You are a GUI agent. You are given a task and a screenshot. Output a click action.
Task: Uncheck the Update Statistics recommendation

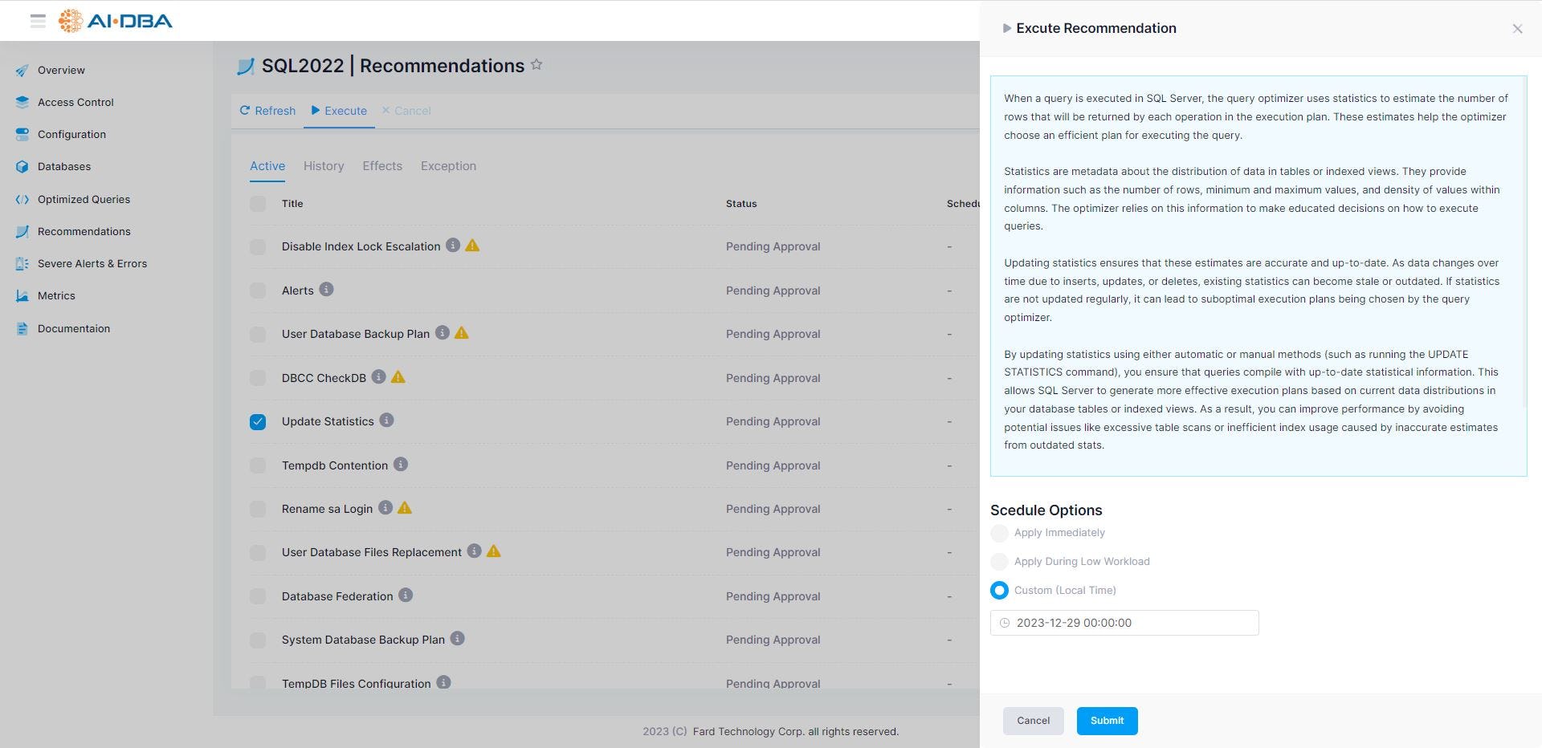click(x=257, y=421)
